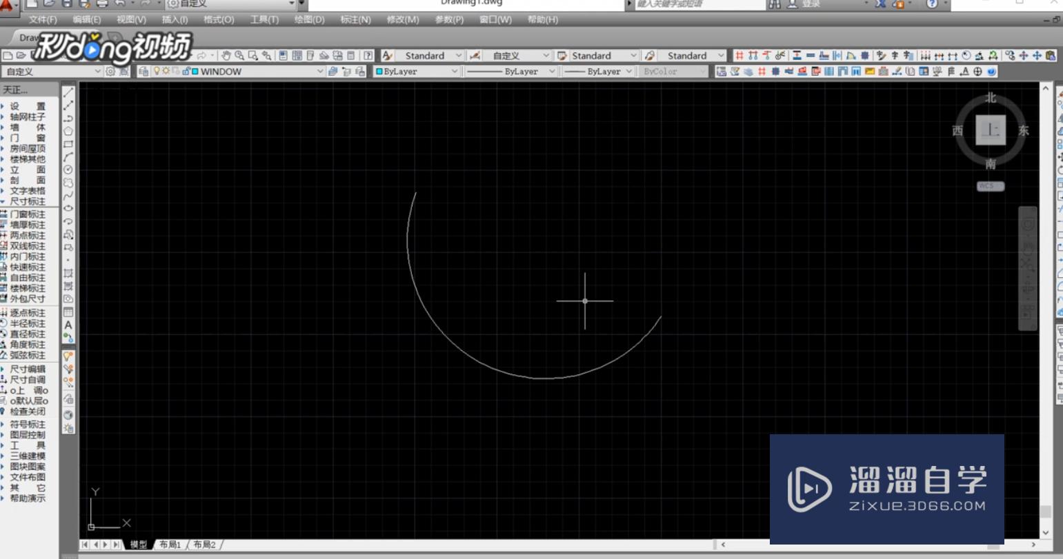Click the cyan color swatch in the layer dropdown
This screenshot has height=559, width=1063.
[195, 71]
